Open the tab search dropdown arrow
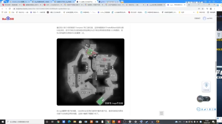 (199, 5)
